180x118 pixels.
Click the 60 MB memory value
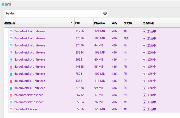pyautogui.click(x=99, y=60)
